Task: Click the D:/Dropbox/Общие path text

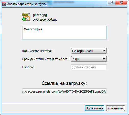Action: pyautogui.click(x=45, y=20)
